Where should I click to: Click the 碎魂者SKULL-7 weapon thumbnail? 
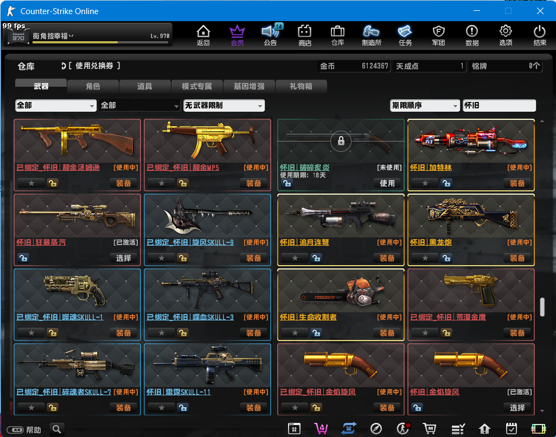pos(78,365)
